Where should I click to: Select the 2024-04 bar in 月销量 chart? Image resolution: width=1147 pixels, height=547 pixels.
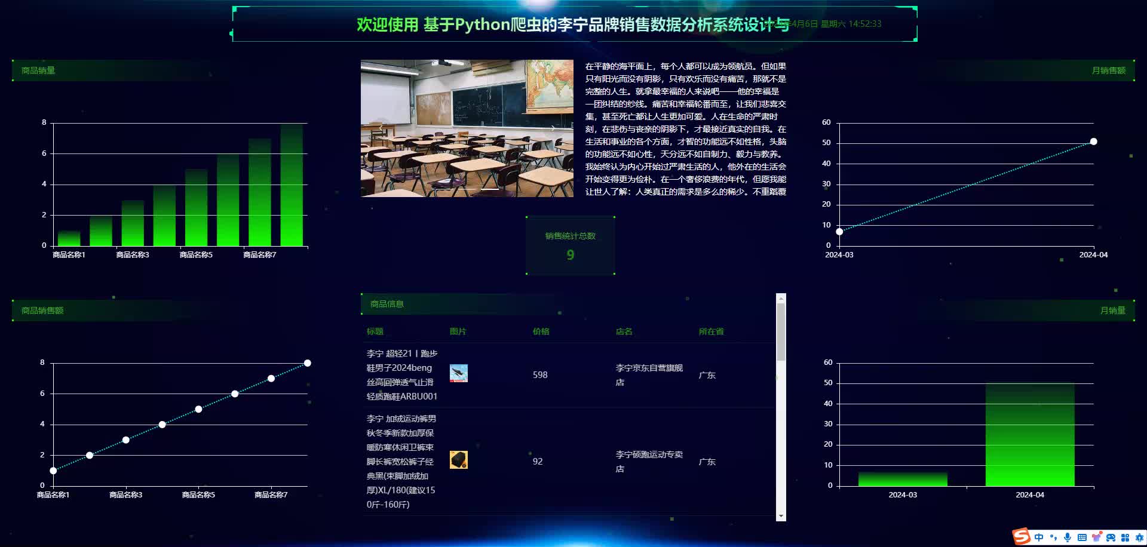[x=1030, y=435]
